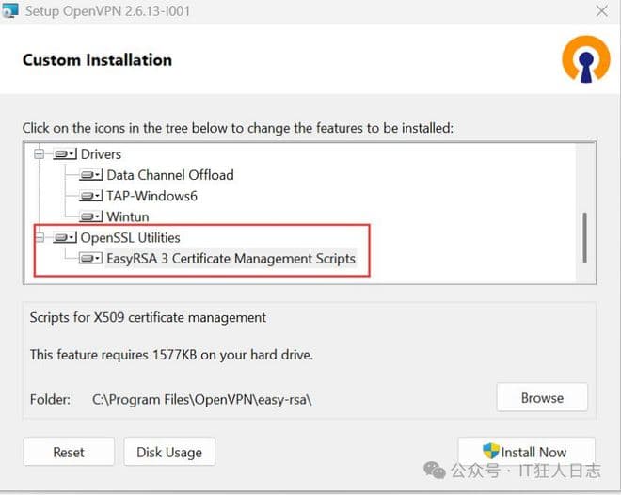
Task: Click the feature tree vertical scrollbar thumb
Action: tap(584, 237)
